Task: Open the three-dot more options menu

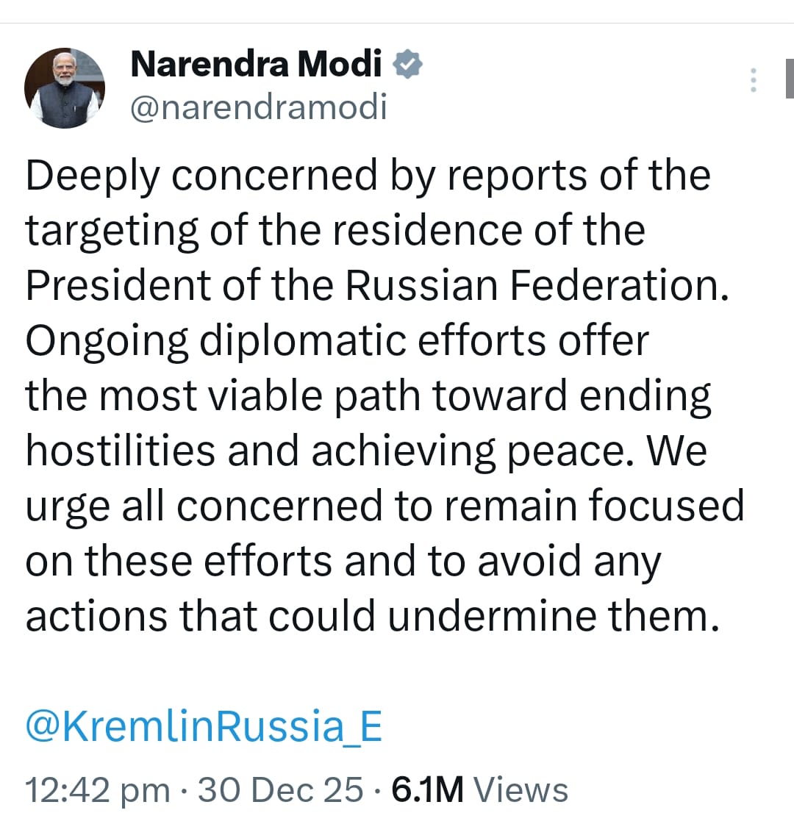Action: (753, 80)
